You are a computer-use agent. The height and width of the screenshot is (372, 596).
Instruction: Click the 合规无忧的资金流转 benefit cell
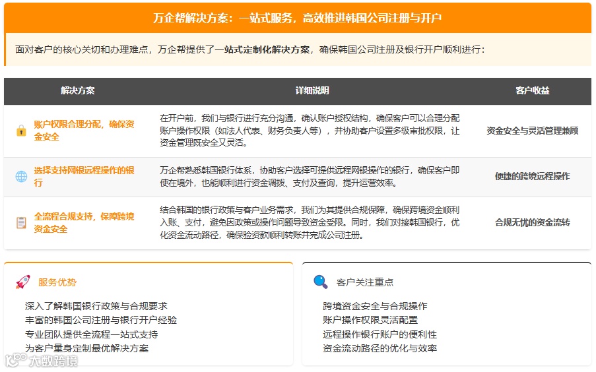[532, 223]
